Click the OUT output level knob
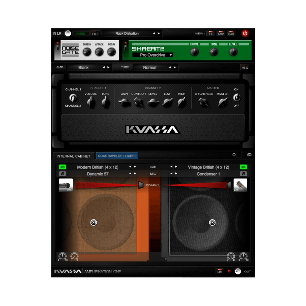 (x=238, y=271)
